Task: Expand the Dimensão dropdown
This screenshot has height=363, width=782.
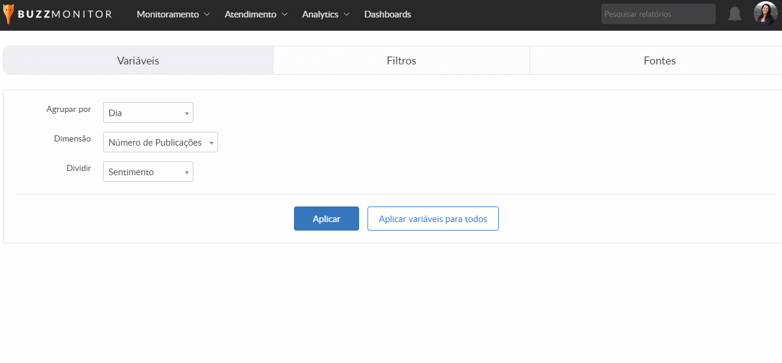Action: coord(160,143)
